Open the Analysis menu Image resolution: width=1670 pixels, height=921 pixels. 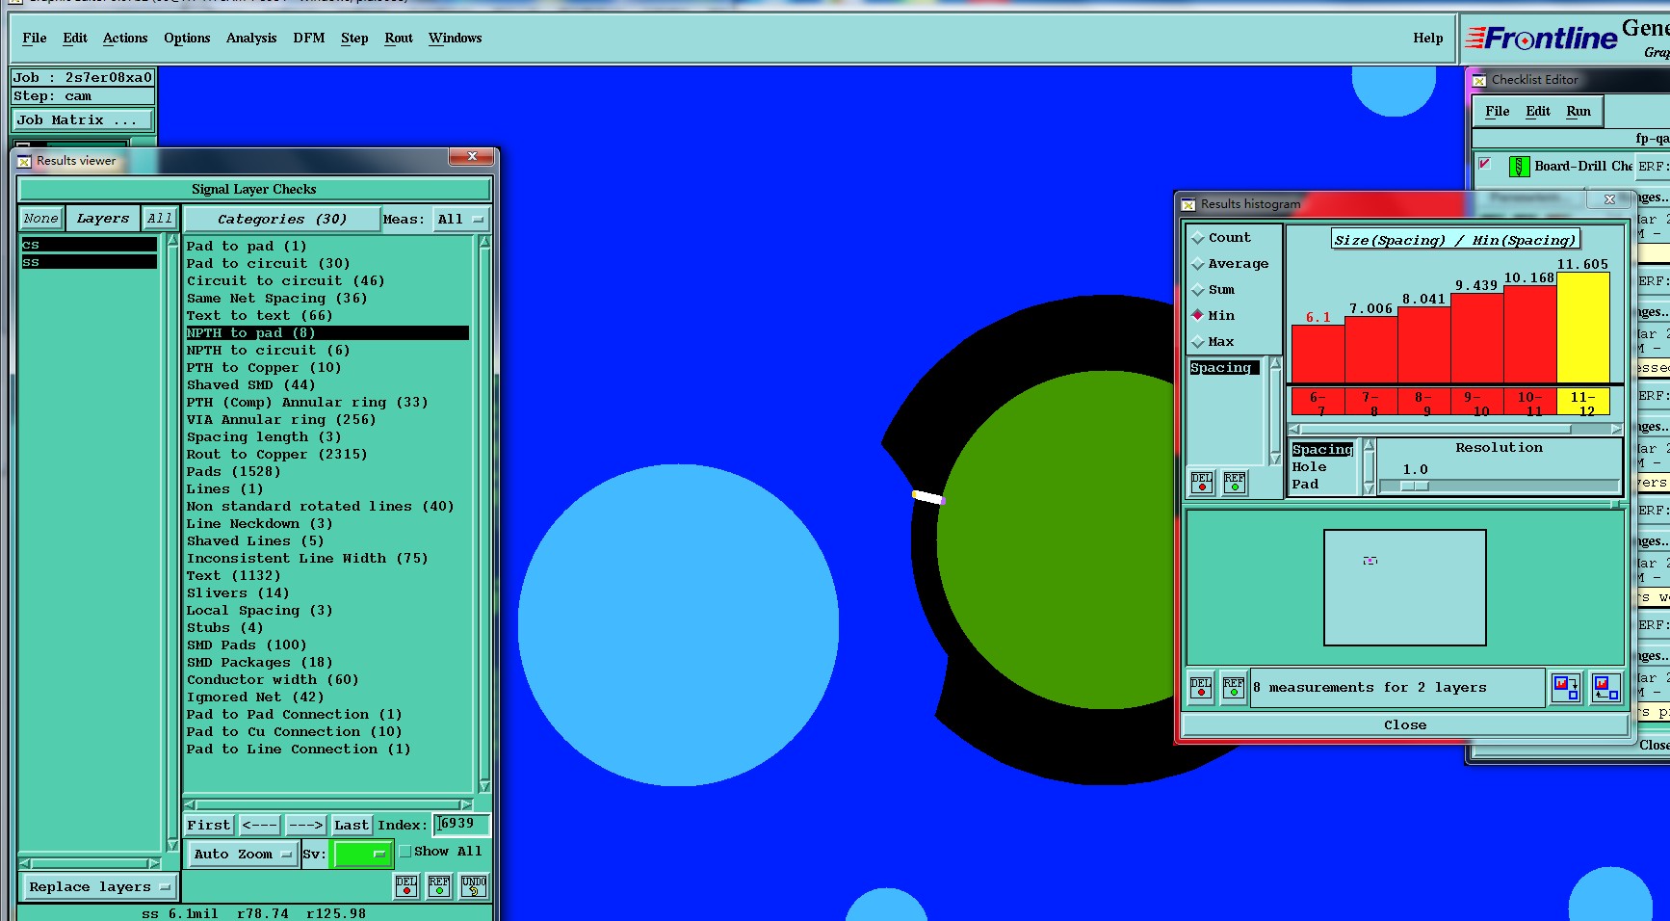(x=251, y=39)
